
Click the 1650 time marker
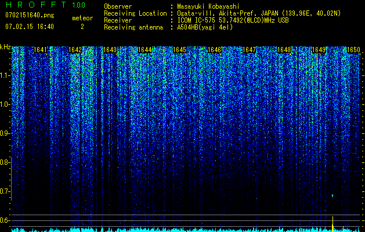[x=354, y=50]
